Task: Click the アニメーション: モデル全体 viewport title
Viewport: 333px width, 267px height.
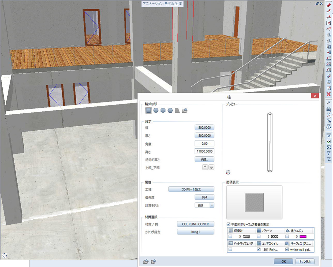Action: [163, 4]
